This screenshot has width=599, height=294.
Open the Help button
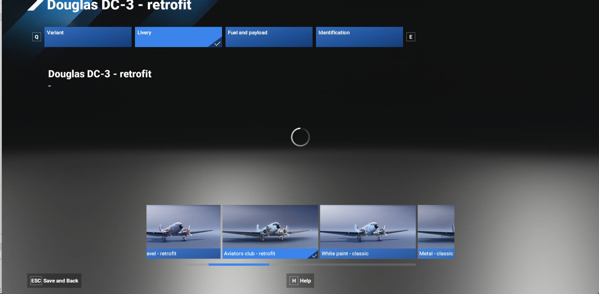click(x=300, y=281)
